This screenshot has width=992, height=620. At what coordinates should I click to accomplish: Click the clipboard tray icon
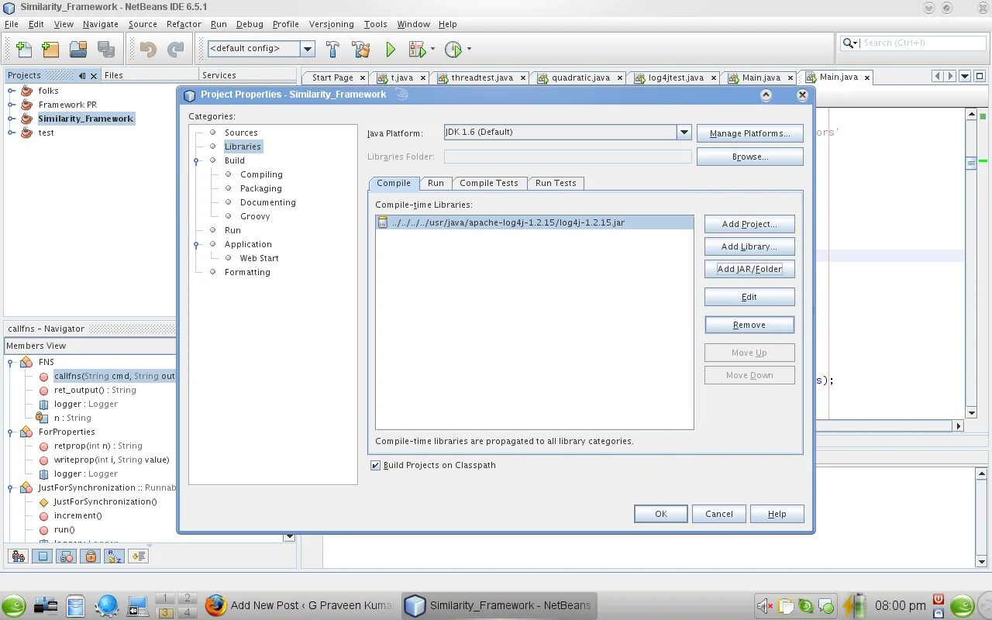(x=786, y=605)
